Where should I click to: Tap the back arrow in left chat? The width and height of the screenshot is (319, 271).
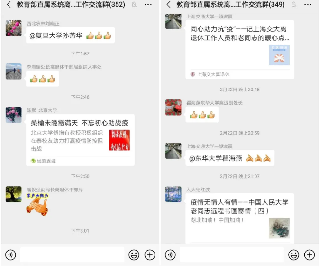(x=9, y=4)
